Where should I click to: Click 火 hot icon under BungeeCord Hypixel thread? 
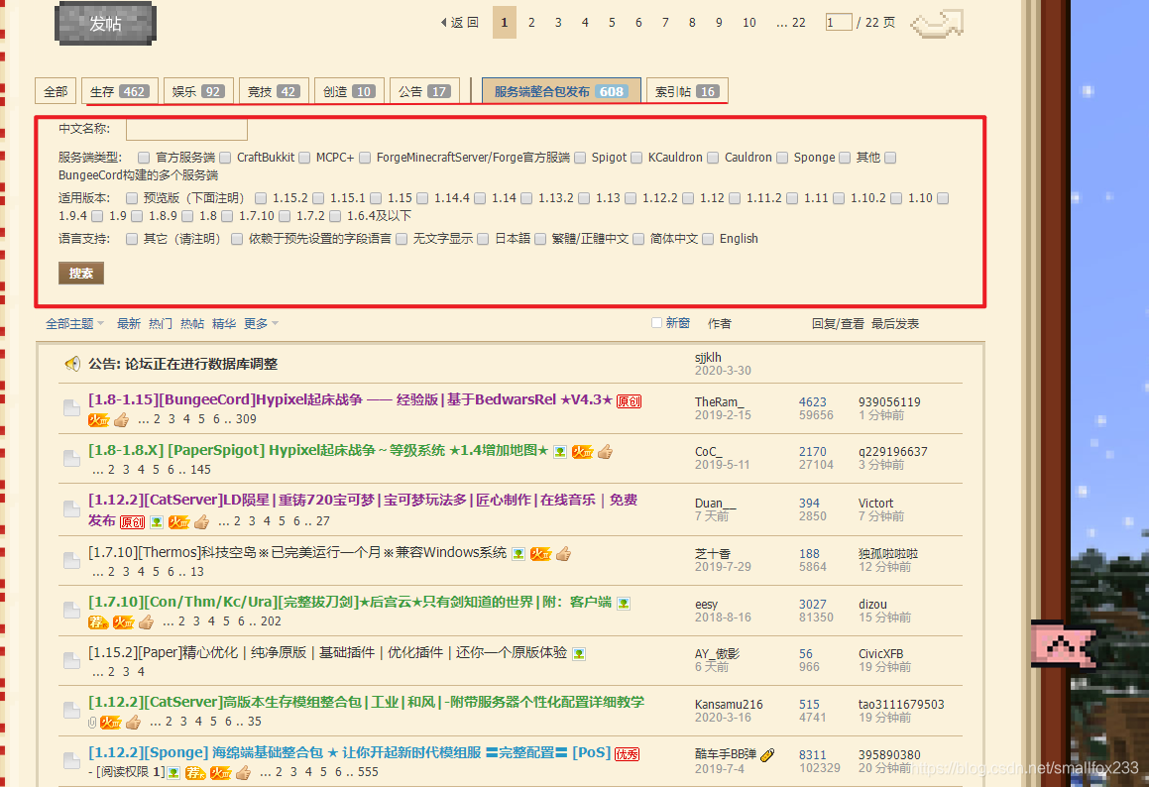coord(99,420)
